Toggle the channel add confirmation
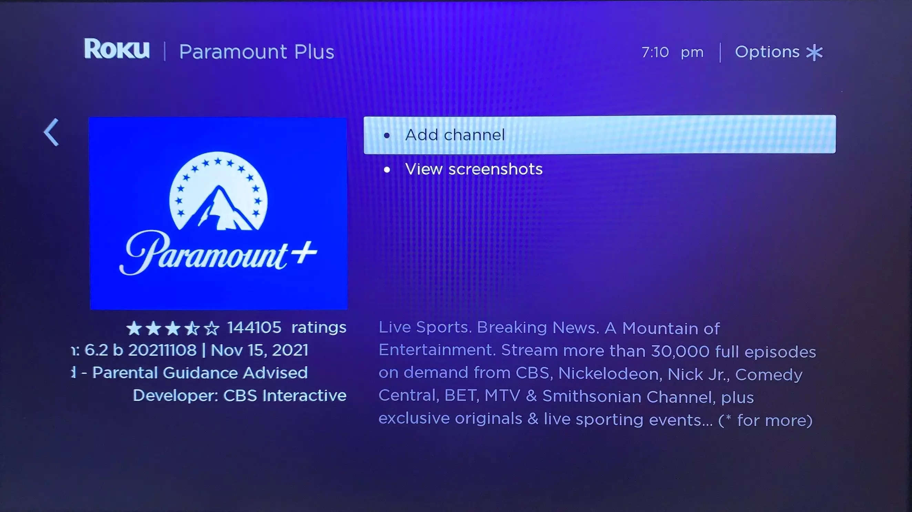 (x=599, y=133)
